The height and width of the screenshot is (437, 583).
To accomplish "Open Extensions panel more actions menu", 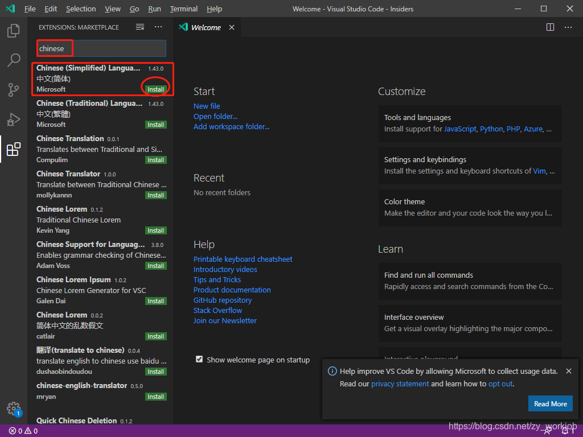I will tap(158, 27).
